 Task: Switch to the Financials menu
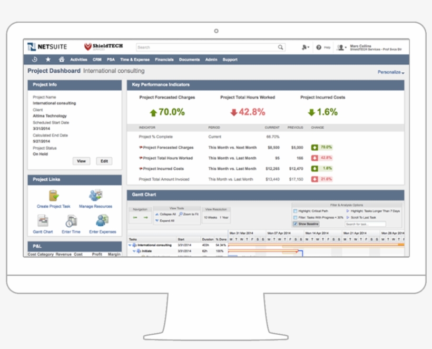[x=164, y=59]
